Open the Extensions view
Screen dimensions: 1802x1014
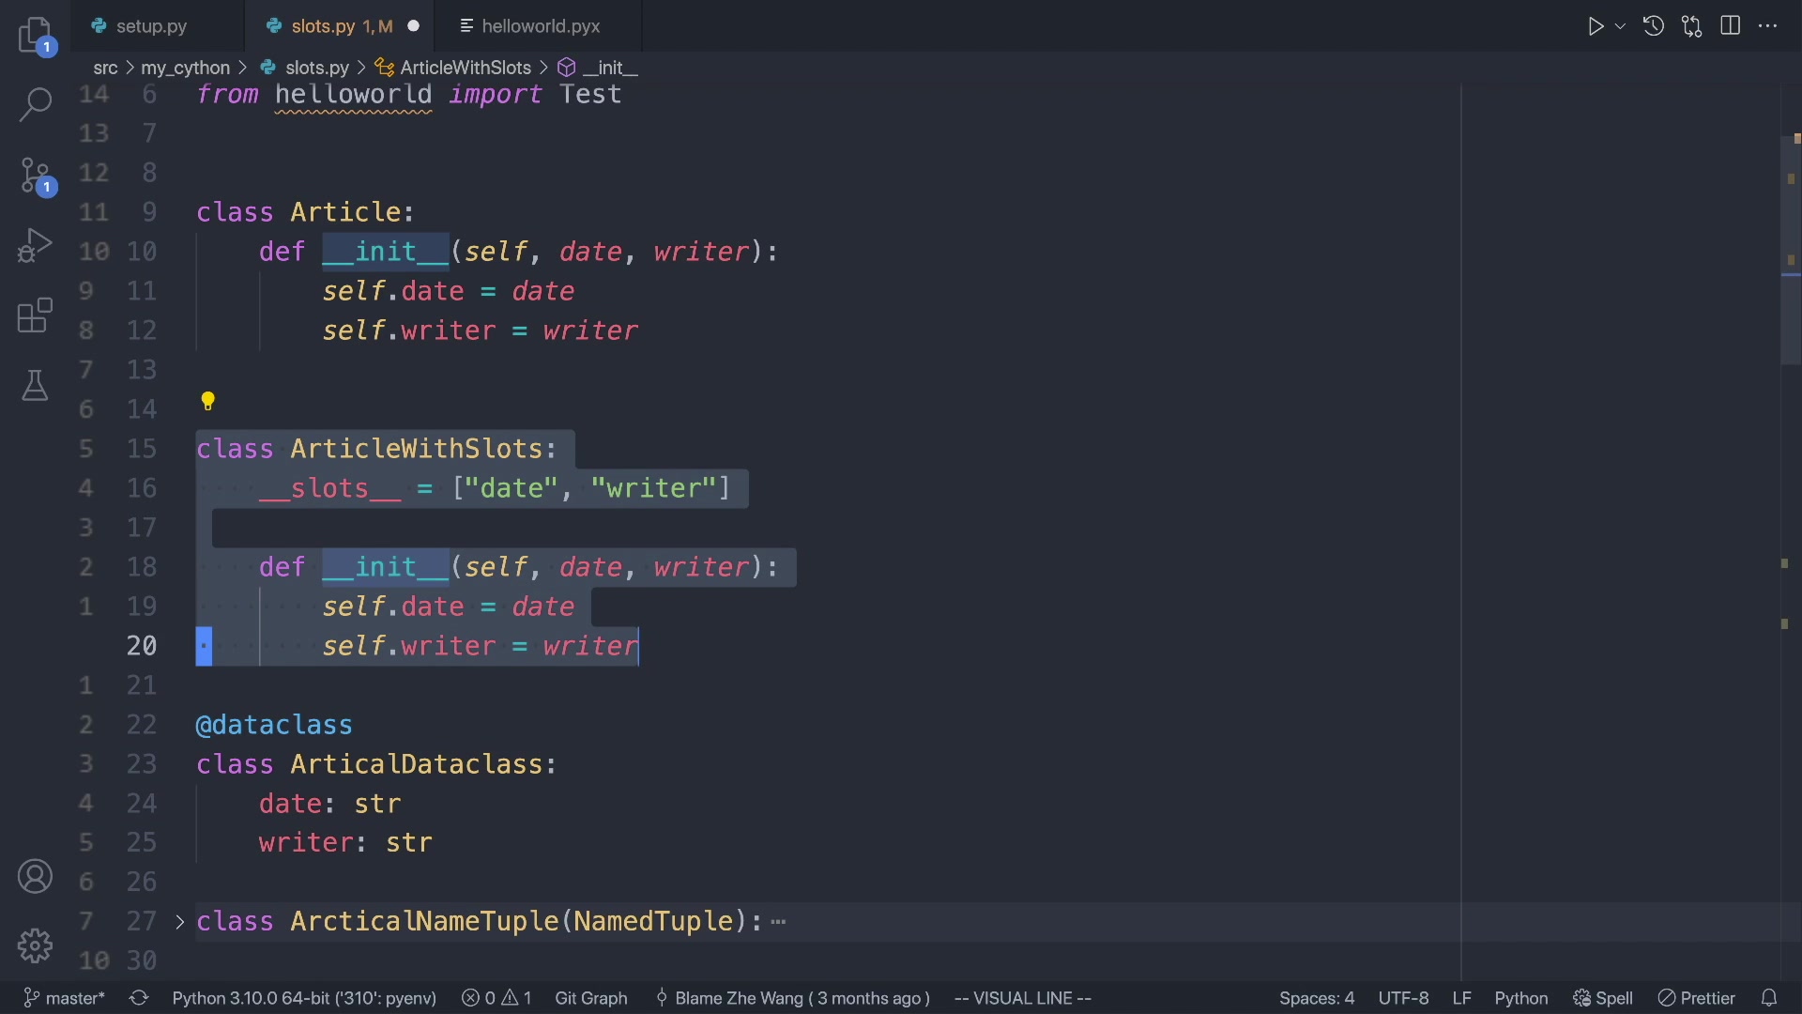coord(35,315)
